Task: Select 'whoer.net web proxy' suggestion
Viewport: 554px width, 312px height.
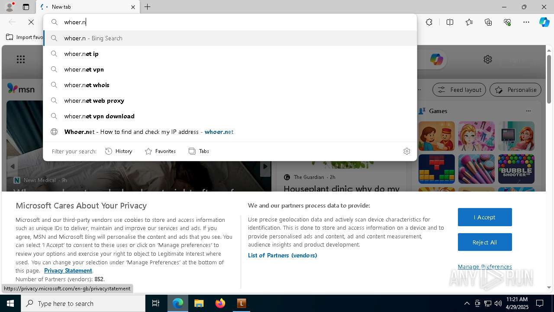Action: point(230,101)
